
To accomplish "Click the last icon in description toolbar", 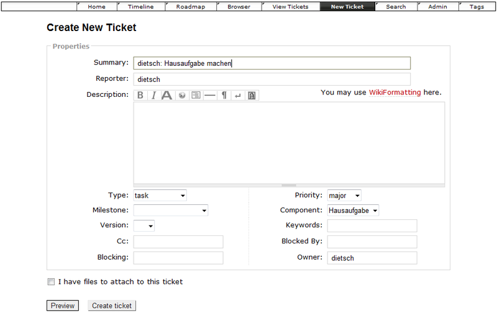I will 252,95.
